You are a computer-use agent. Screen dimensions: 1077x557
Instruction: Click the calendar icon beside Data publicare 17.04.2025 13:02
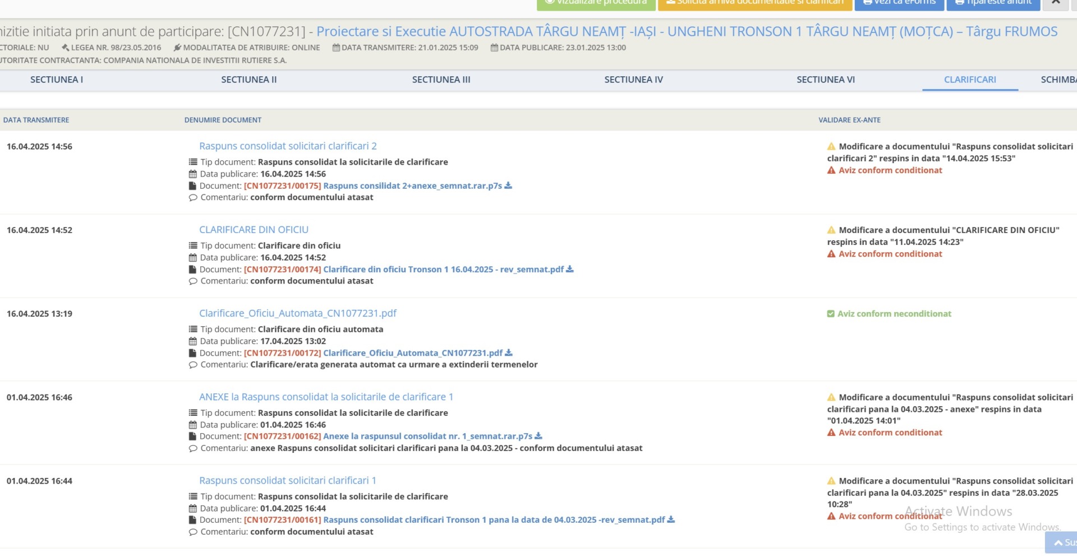click(x=193, y=341)
